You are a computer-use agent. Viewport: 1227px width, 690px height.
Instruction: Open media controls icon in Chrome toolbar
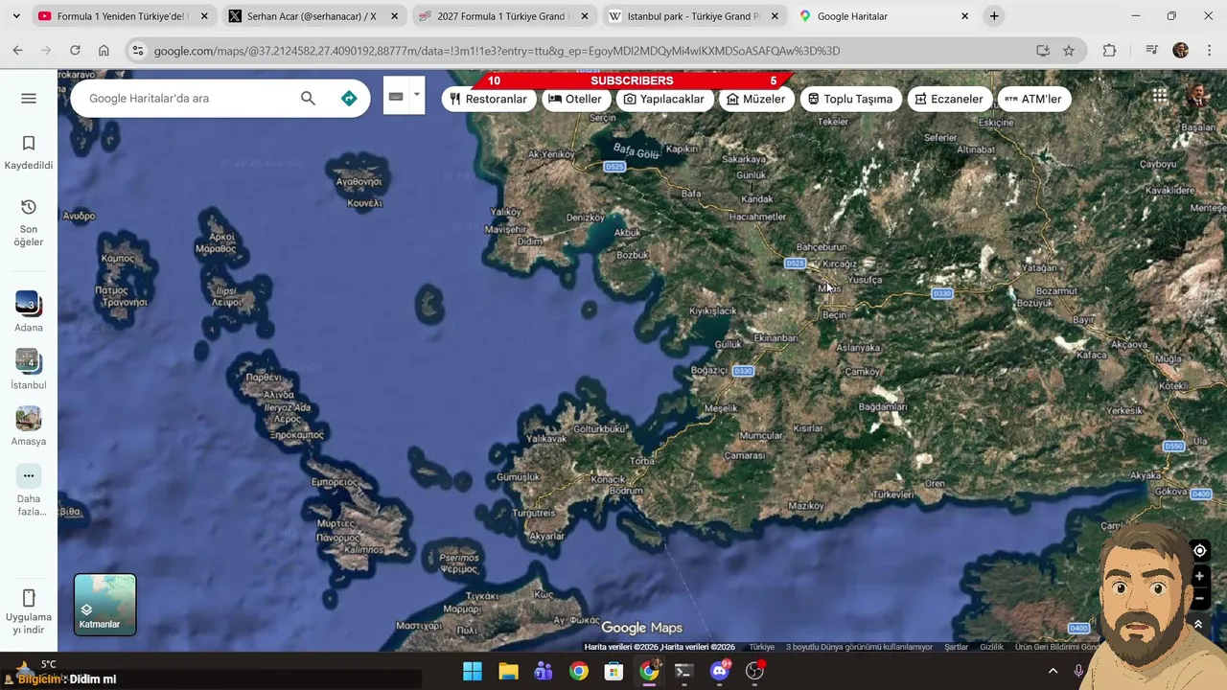pyautogui.click(x=1152, y=51)
